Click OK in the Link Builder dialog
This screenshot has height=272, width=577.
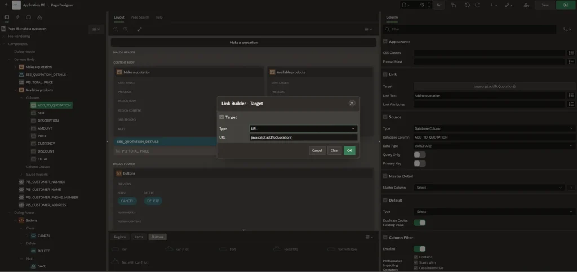point(349,150)
